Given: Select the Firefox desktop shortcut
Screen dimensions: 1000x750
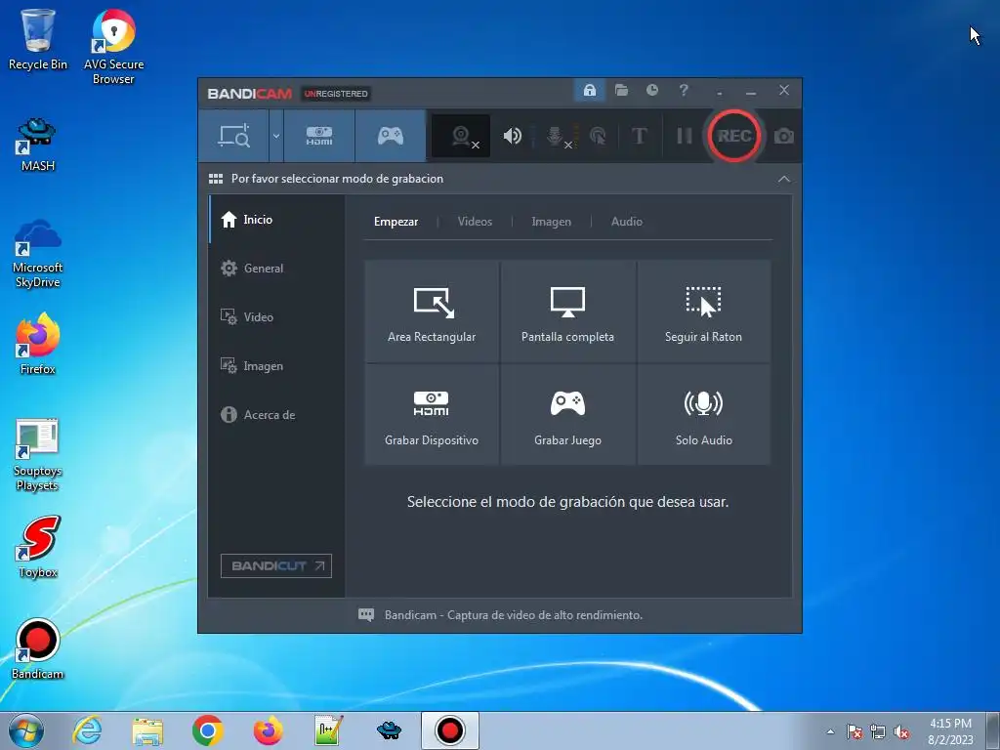Looking at the screenshot, I should coord(38,344).
